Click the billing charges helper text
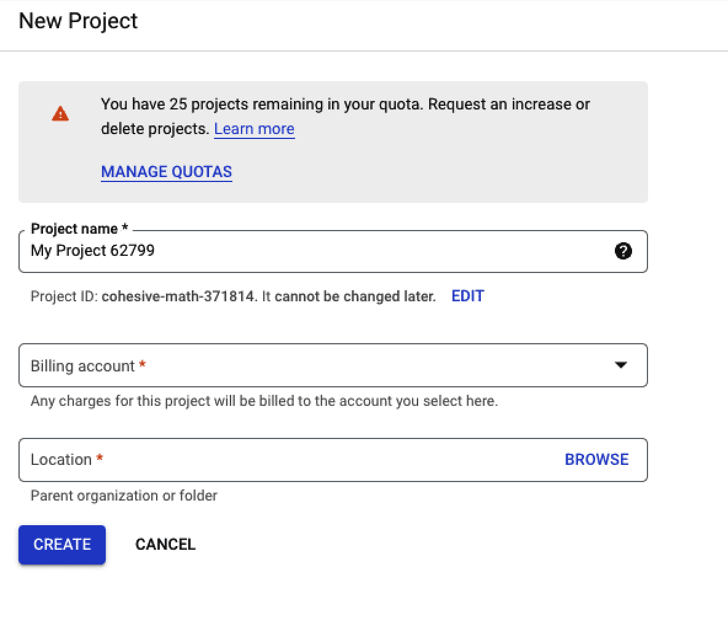728x626 pixels. pyautogui.click(x=264, y=401)
